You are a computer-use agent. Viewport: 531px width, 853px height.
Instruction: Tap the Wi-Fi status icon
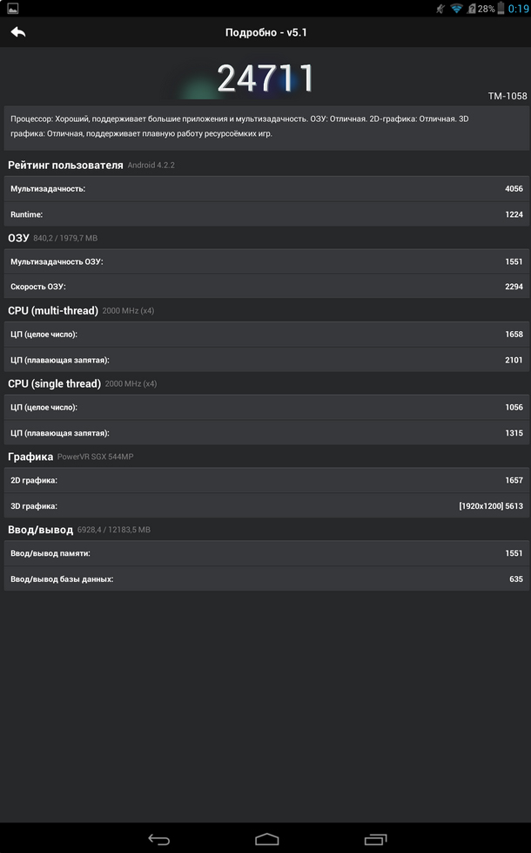click(456, 8)
